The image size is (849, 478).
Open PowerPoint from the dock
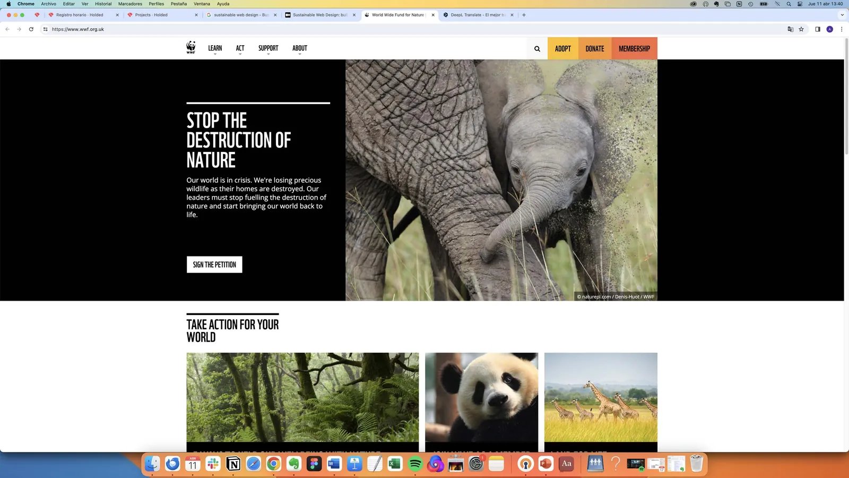click(546, 464)
